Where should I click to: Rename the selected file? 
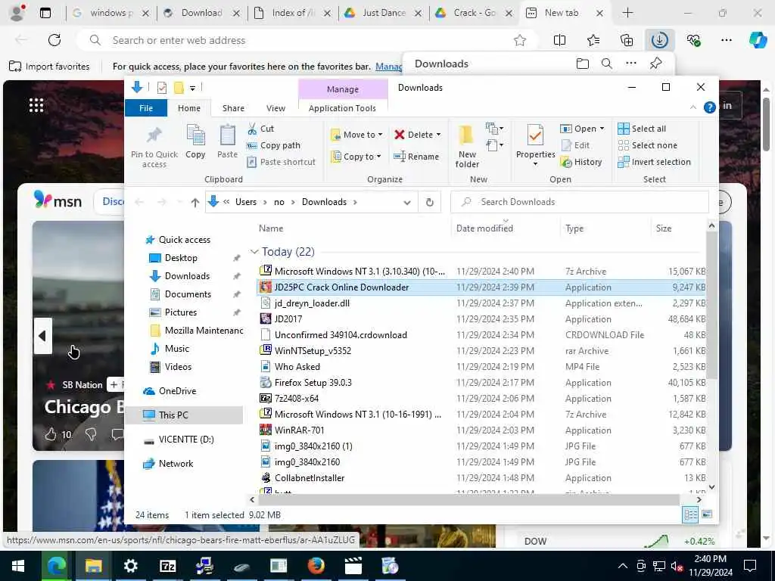click(416, 157)
